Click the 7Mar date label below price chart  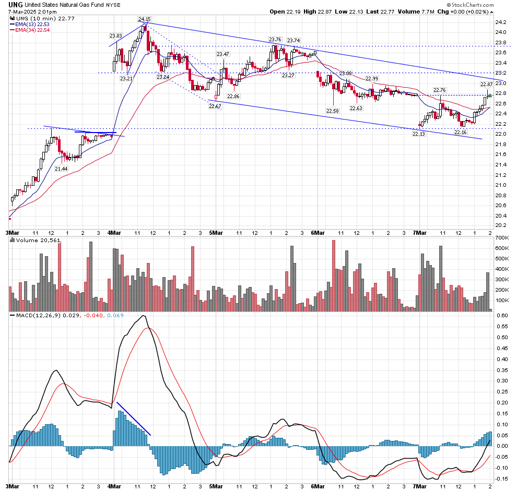420,232
